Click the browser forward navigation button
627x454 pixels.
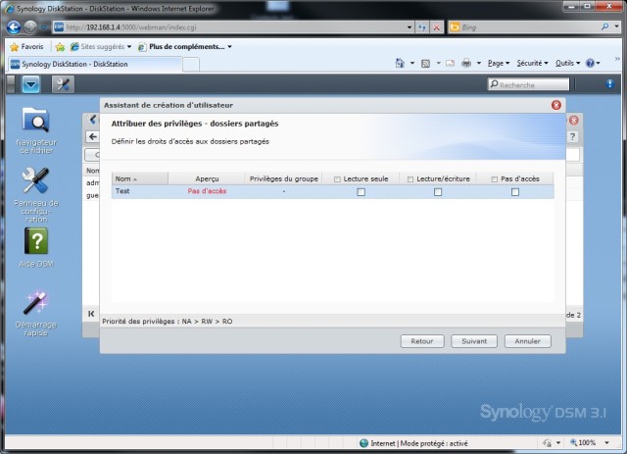pos(30,27)
